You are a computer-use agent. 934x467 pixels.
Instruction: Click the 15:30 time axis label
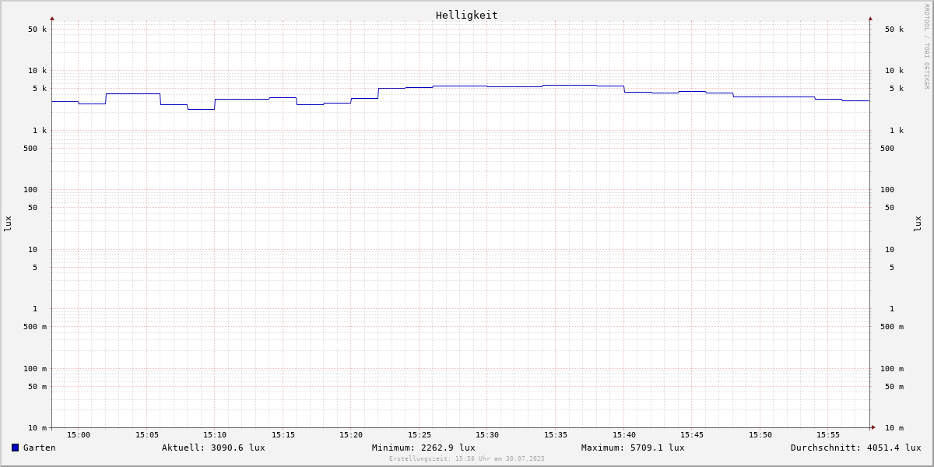(x=487, y=435)
